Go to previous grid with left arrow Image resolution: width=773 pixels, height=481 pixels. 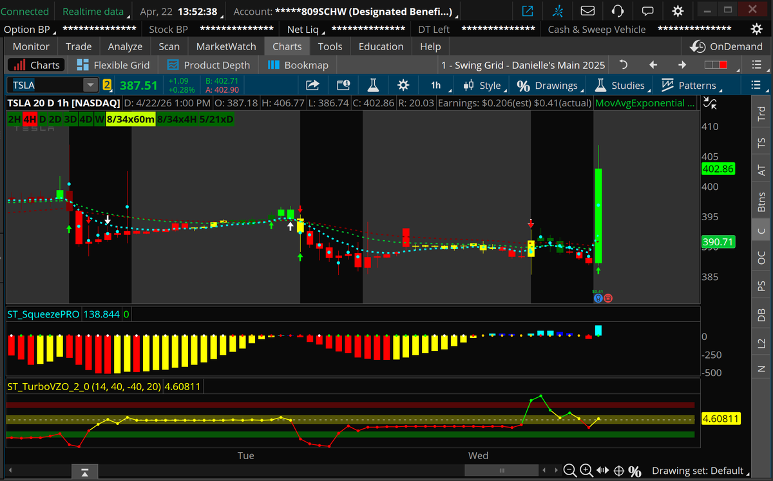point(653,65)
